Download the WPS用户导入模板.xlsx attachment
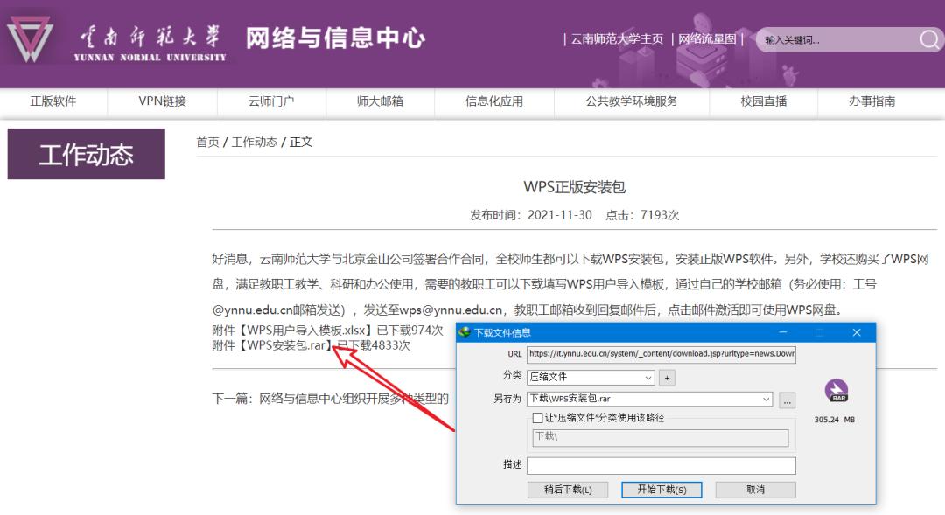 306,331
